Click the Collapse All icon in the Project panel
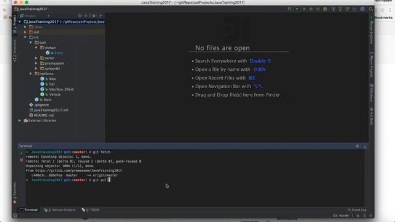 86,16
